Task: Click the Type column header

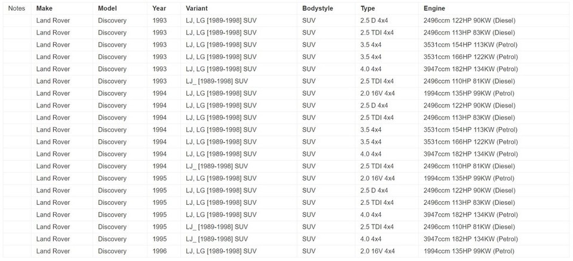Action: tap(368, 8)
